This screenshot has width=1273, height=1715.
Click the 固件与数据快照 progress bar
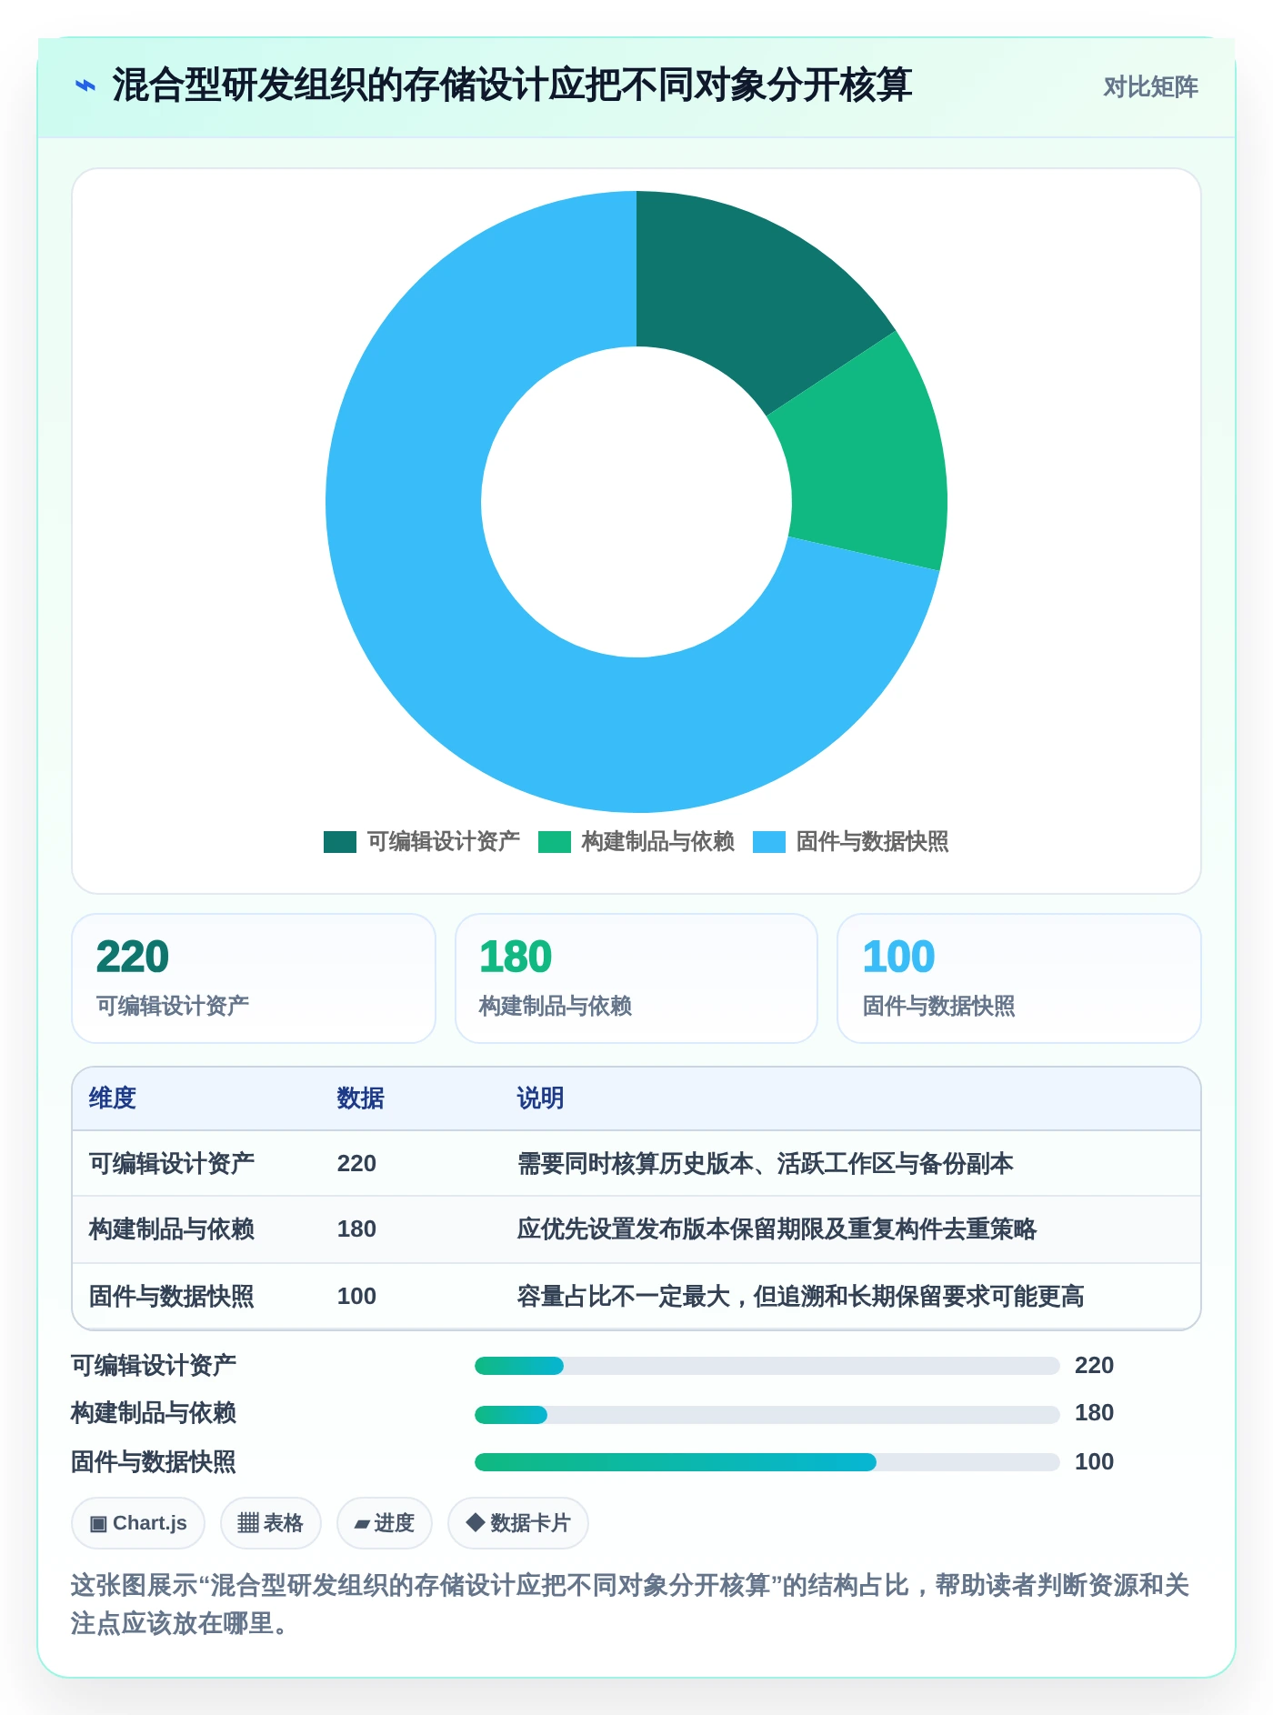point(767,1462)
